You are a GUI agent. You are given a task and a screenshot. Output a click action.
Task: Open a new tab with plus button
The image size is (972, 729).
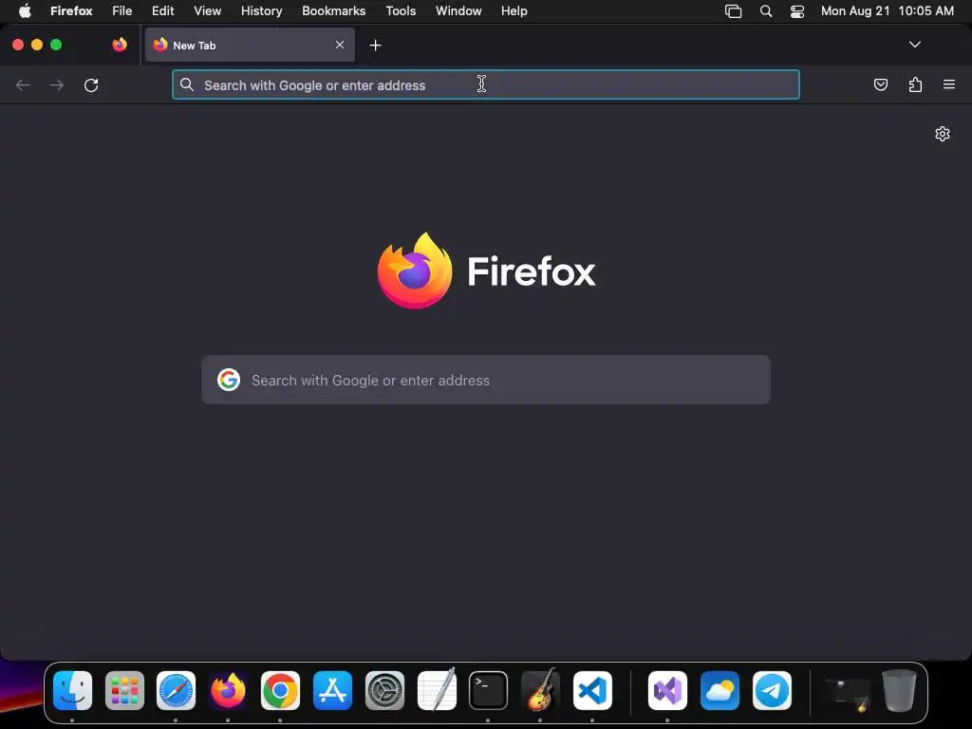pos(375,46)
